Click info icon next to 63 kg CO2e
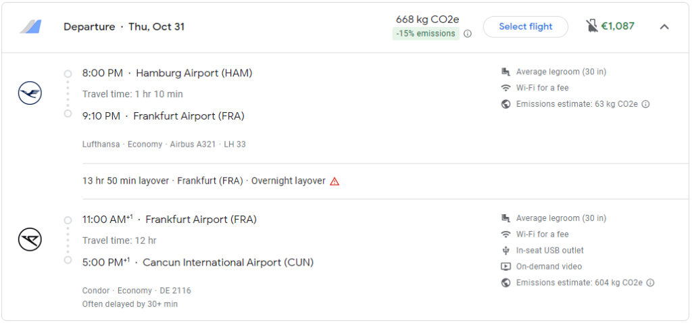This screenshot has width=692, height=323. [x=645, y=104]
